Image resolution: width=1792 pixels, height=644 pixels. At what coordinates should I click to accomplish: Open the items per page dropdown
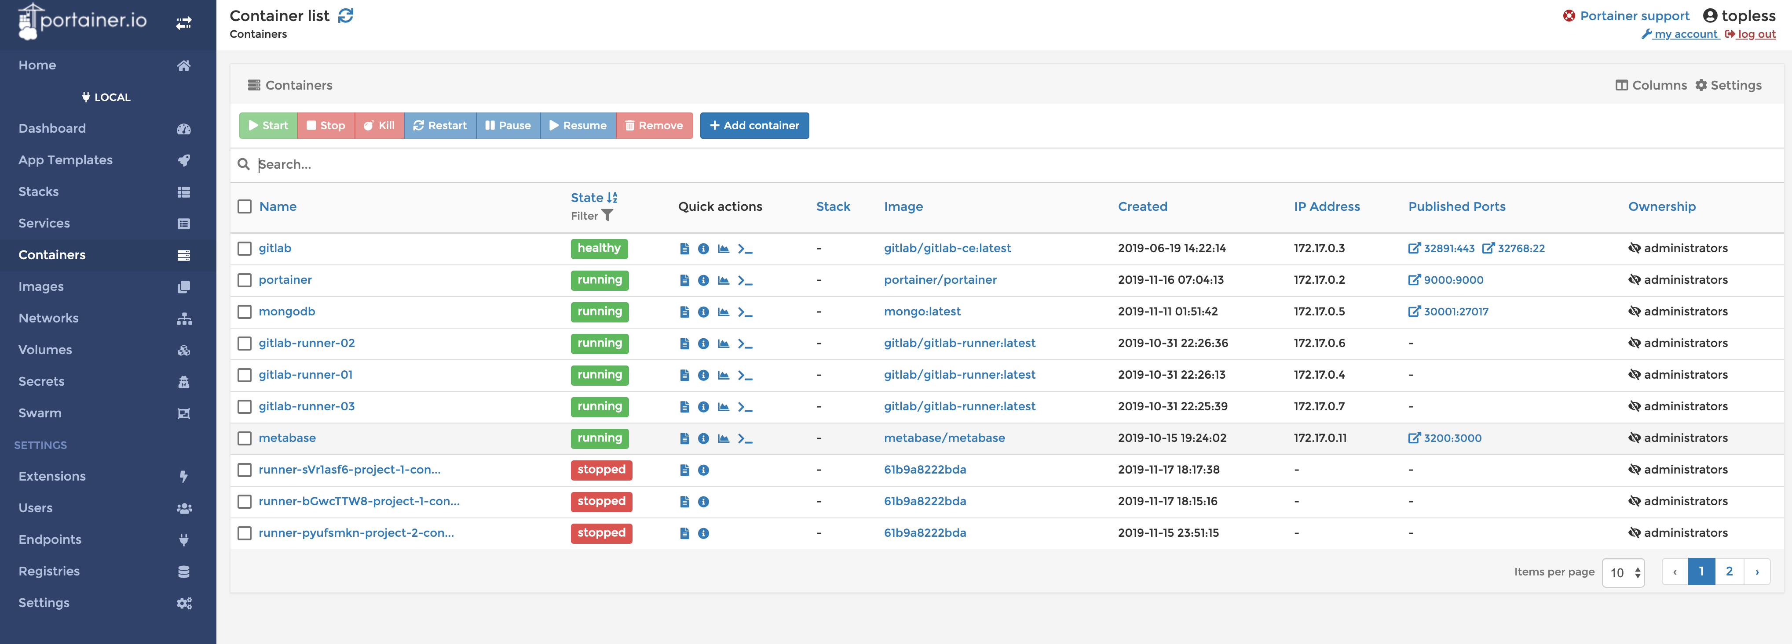tap(1623, 572)
